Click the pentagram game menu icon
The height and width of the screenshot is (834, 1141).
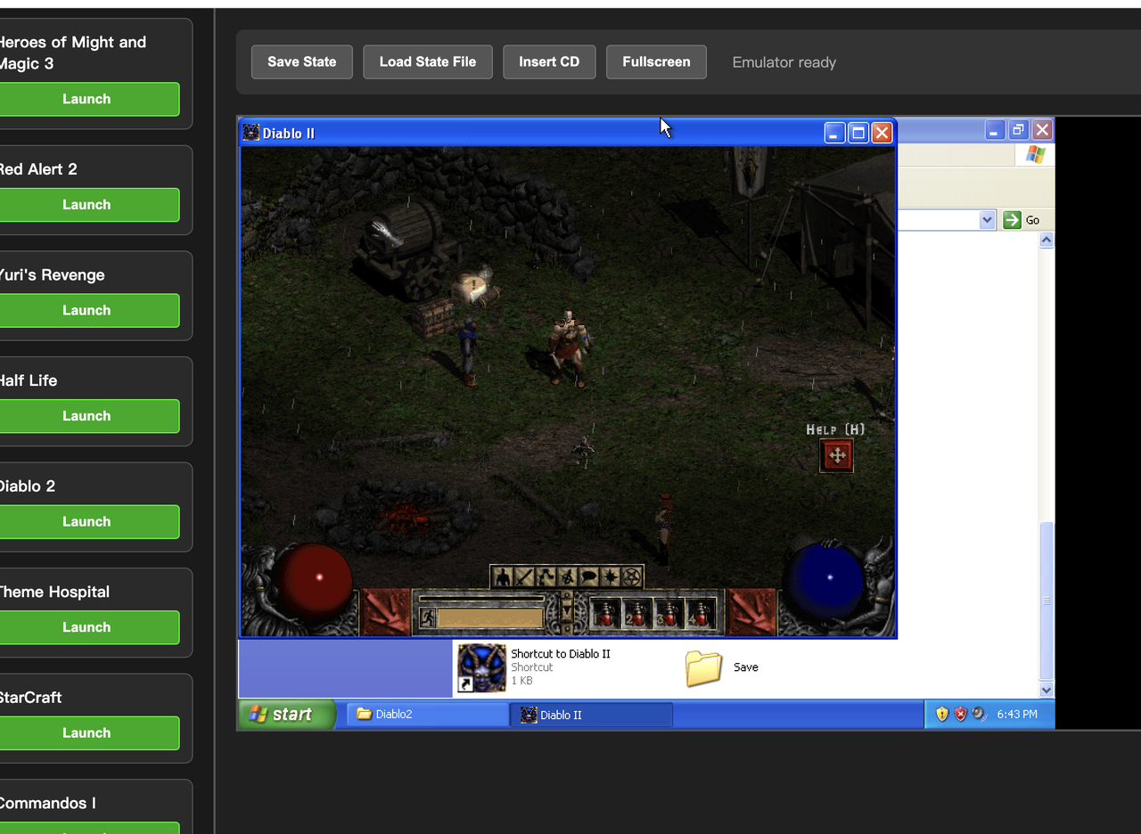631,577
